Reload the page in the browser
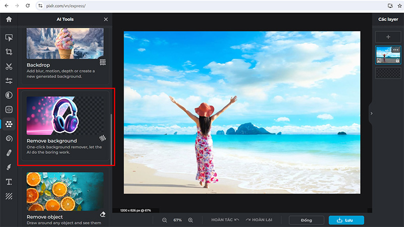Screen dimensions: 404x227 (x=28, y=6)
